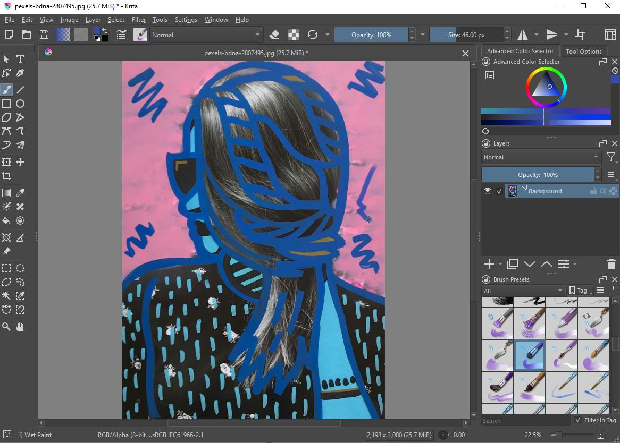620x443 pixels.
Task: Select the Freehand Brush tool
Action: (x=6, y=89)
